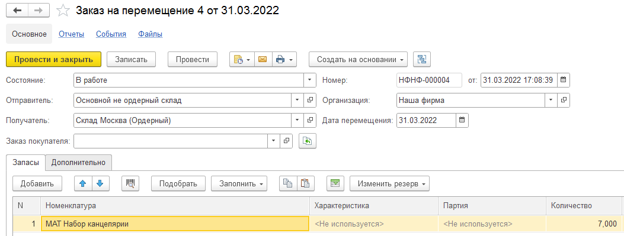Viewport: 624px width, 236px height.
Task: Click the Партия cell <Не используется>
Action: point(492,224)
